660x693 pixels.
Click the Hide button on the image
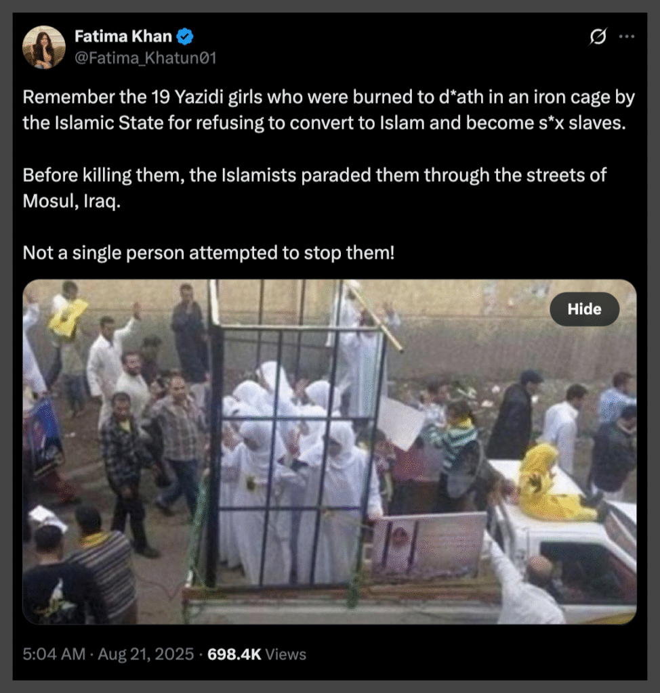(x=584, y=309)
